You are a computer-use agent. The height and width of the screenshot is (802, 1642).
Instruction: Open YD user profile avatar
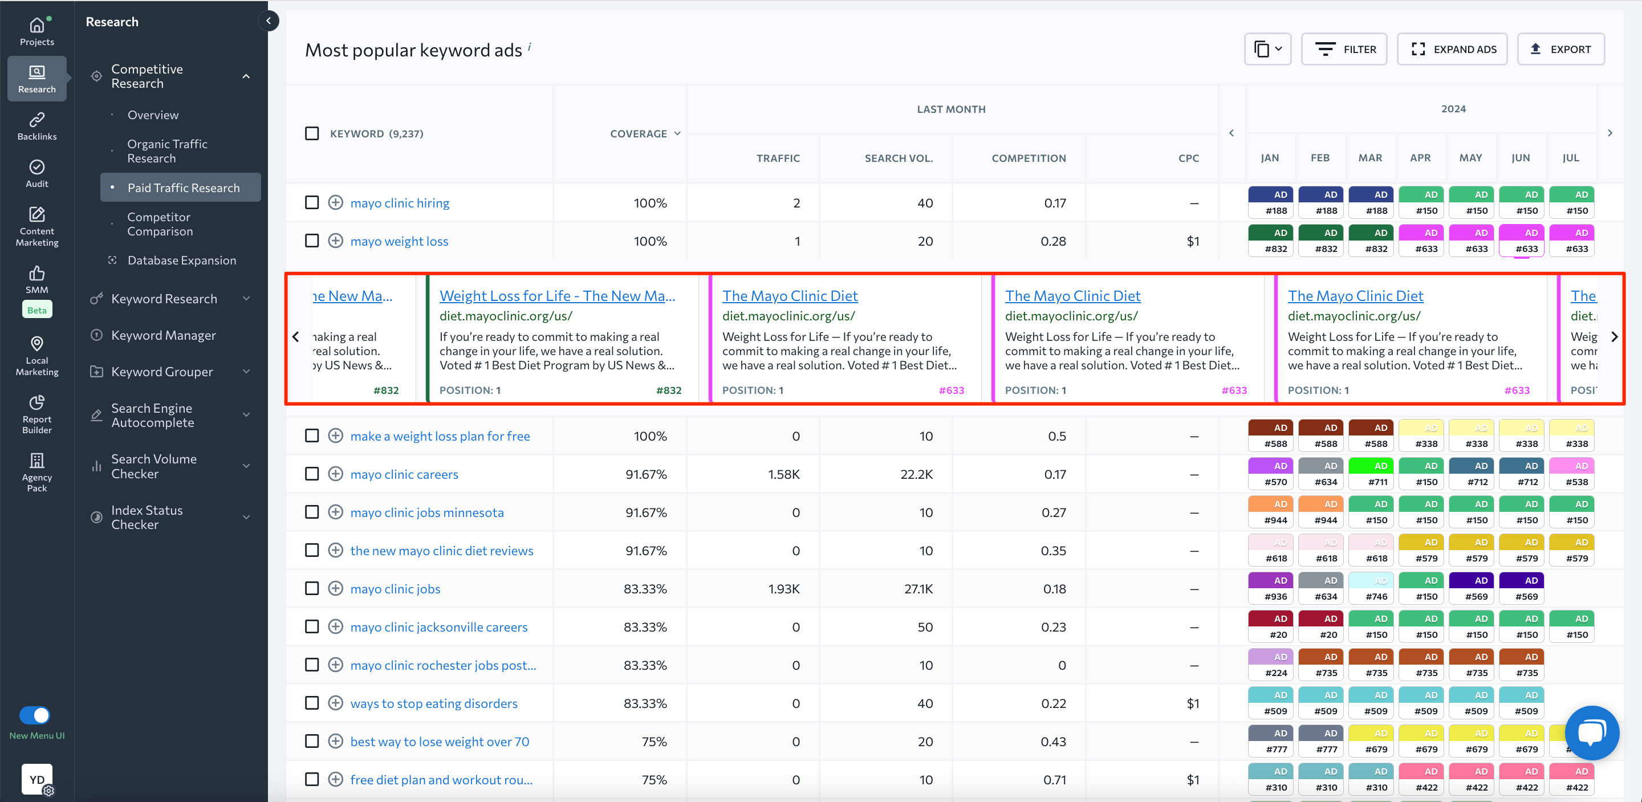(x=37, y=779)
